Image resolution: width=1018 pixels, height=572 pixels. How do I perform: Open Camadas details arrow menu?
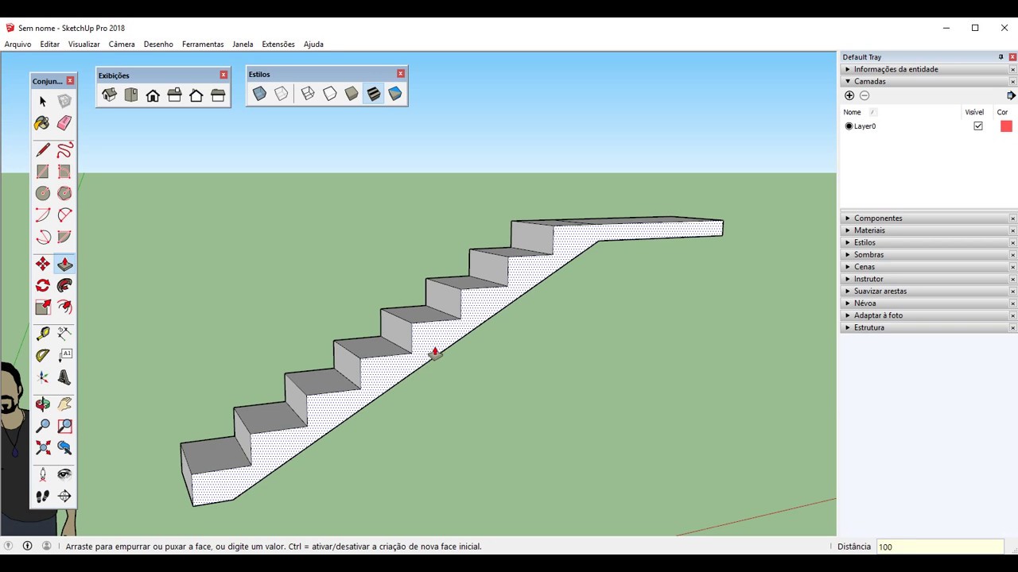[1011, 95]
